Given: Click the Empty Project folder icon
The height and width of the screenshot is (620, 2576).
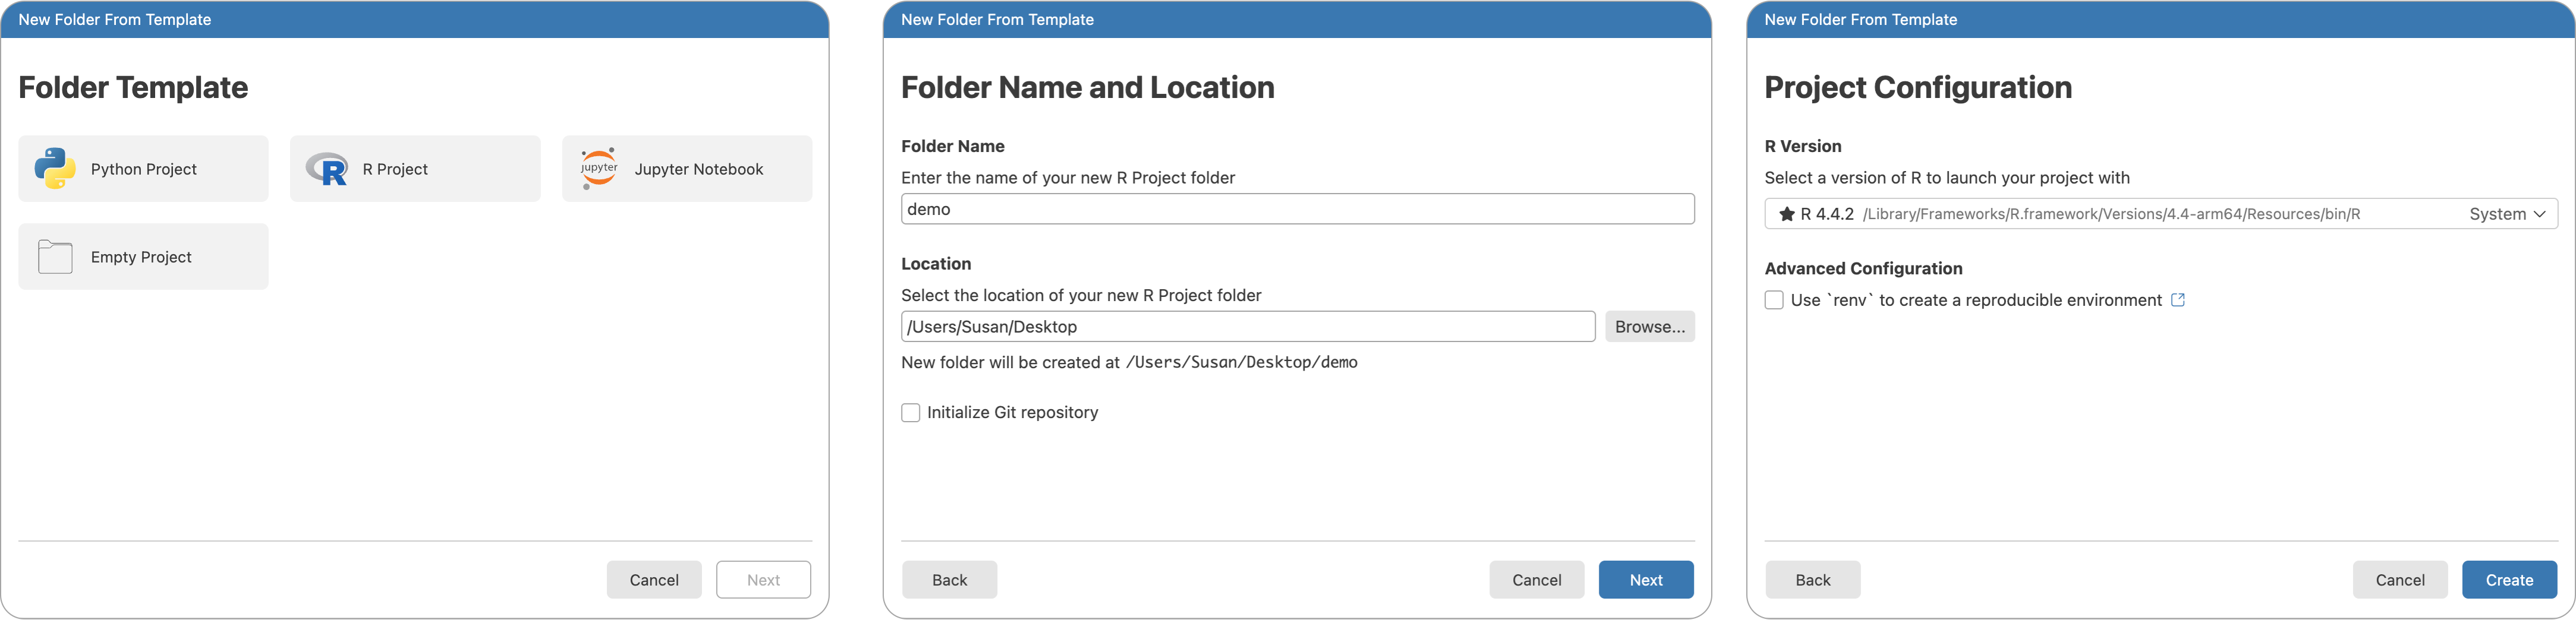Looking at the screenshot, I should click(x=55, y=257).
